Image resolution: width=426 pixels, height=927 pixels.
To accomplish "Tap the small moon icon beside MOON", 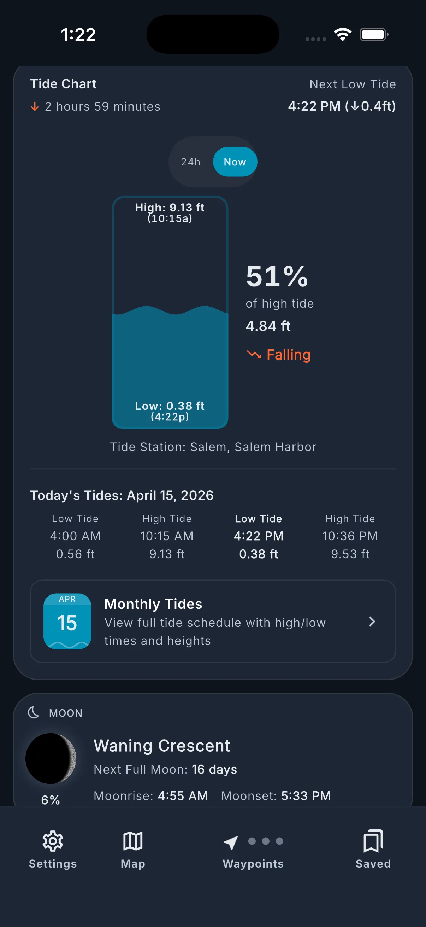I will click(x=34, y=712).
